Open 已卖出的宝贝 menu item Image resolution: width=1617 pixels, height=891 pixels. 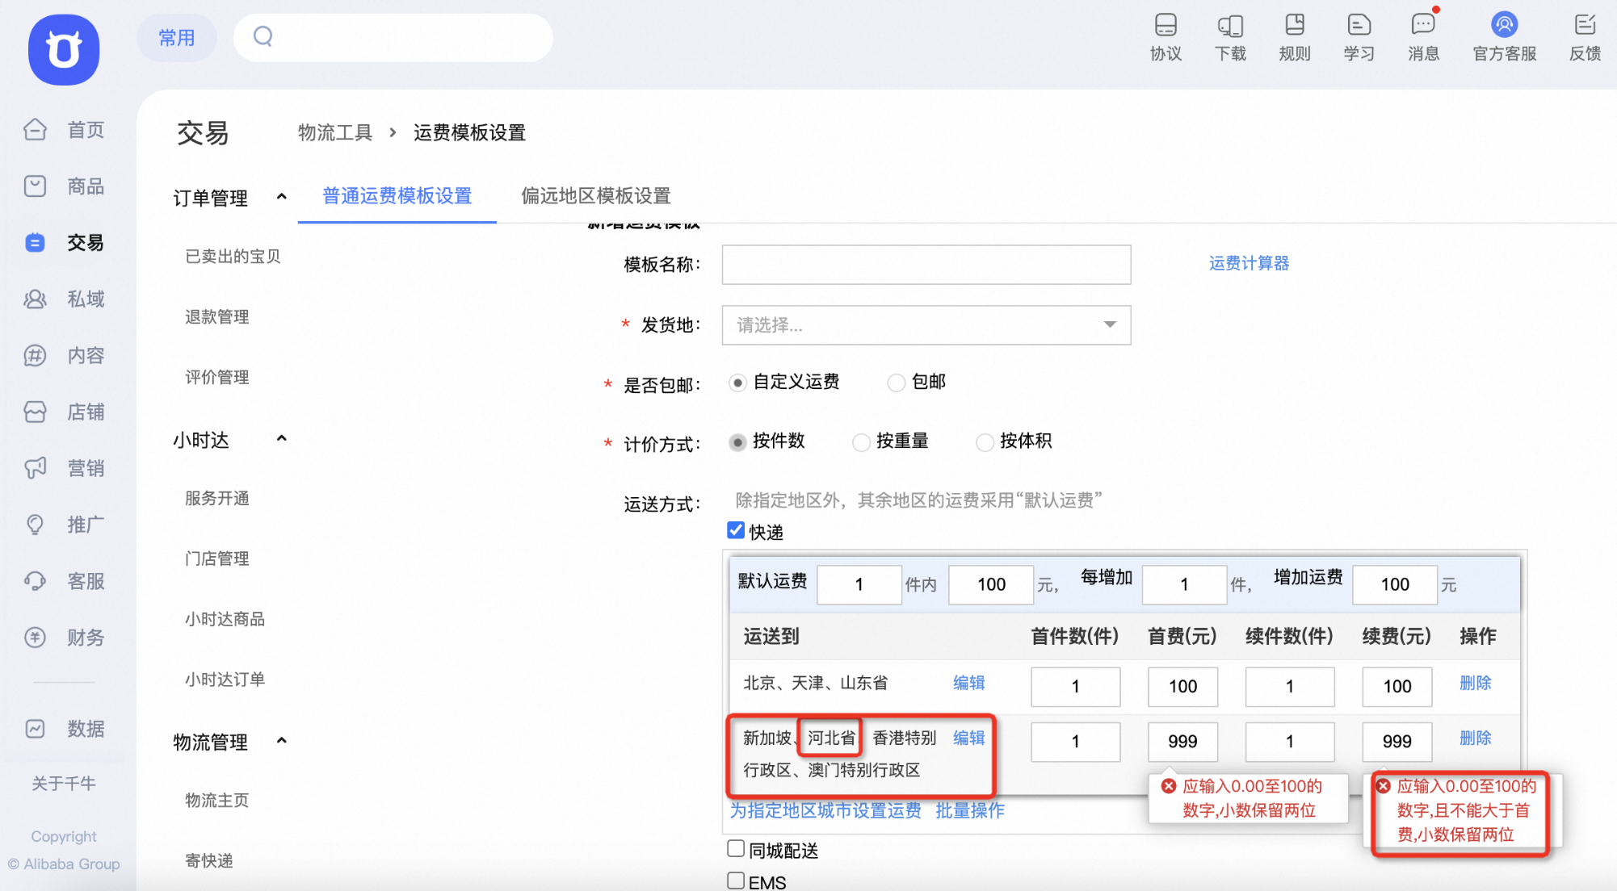233,257
